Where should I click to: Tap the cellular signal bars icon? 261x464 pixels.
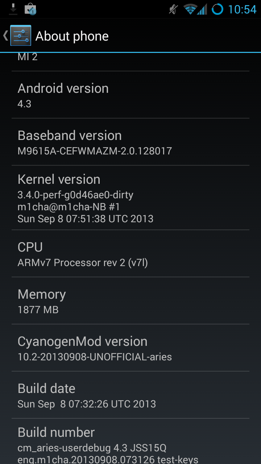(x=202, y=9)
